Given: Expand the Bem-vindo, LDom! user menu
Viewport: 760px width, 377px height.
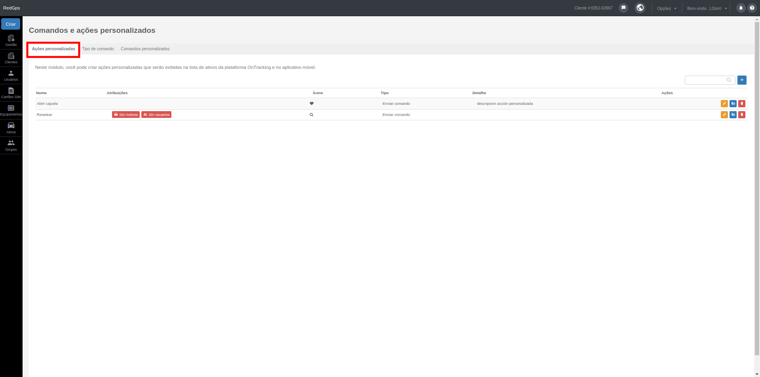Looking at the screenshot, I should click(x=707, y=8).
